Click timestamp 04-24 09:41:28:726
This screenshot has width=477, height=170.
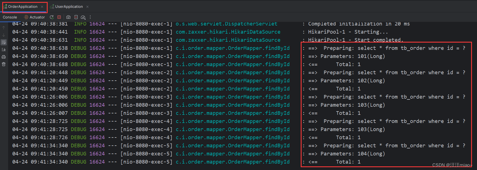click(x=40, y=138)
